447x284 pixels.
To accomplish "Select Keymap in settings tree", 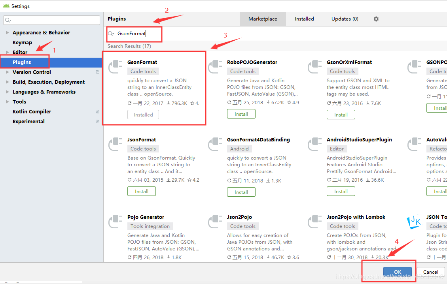I will (22, 42).
